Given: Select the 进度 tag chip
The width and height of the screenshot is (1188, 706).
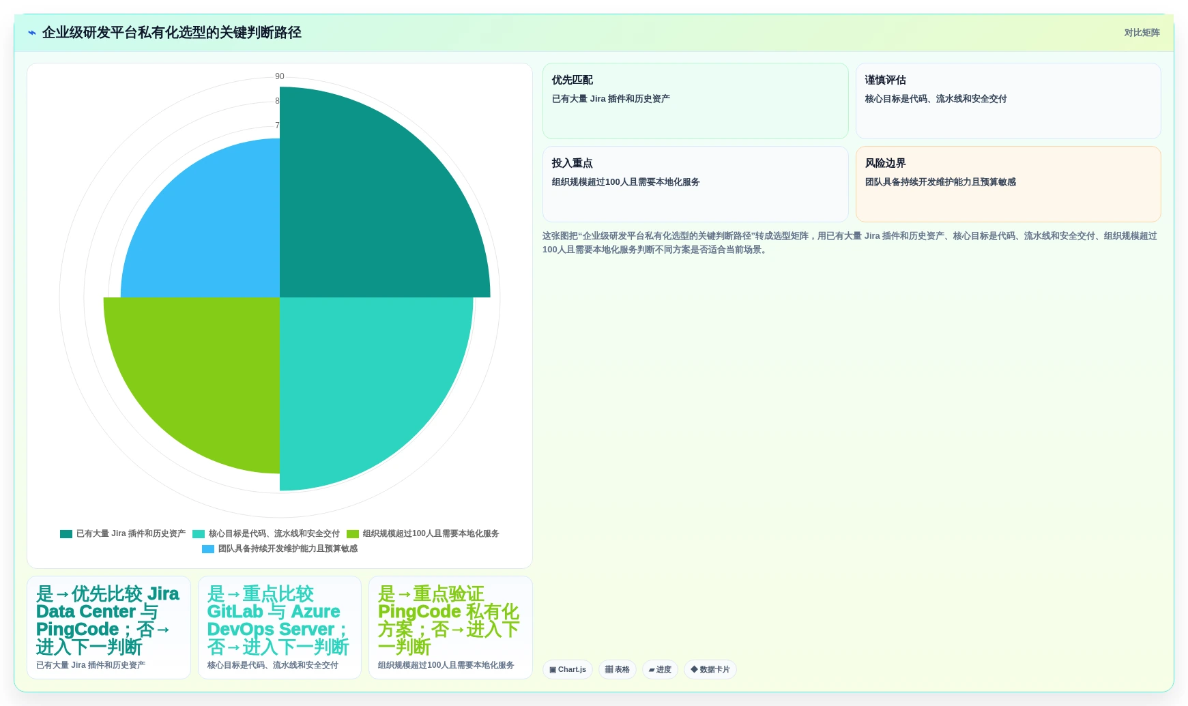Looking at the screenshot, I should 660,670.
